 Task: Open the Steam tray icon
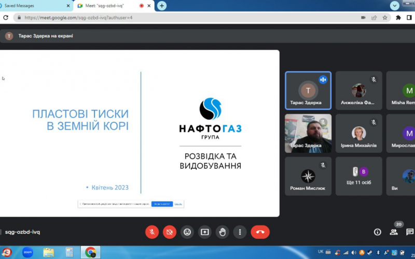coord(370,252)
